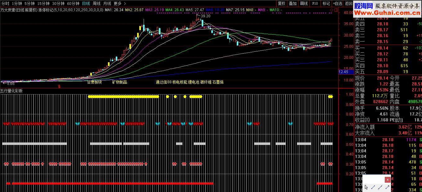
Task: Select the 月线 monthly chart tab
Action: [x=107, y=3]
